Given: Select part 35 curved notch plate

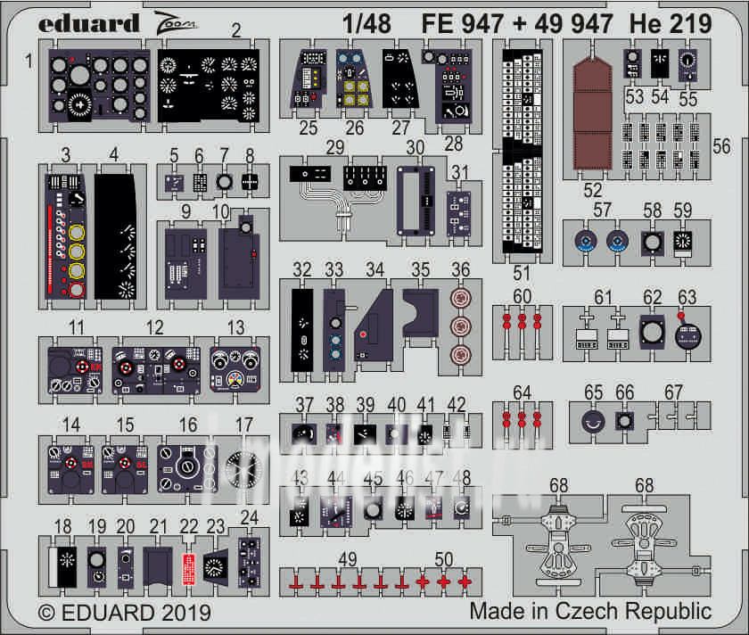Looking at the screenshot, I should 420,313.
